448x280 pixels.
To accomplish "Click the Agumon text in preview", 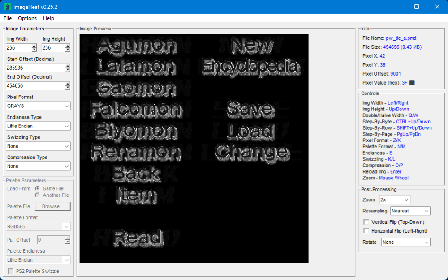I will point(137,46).
